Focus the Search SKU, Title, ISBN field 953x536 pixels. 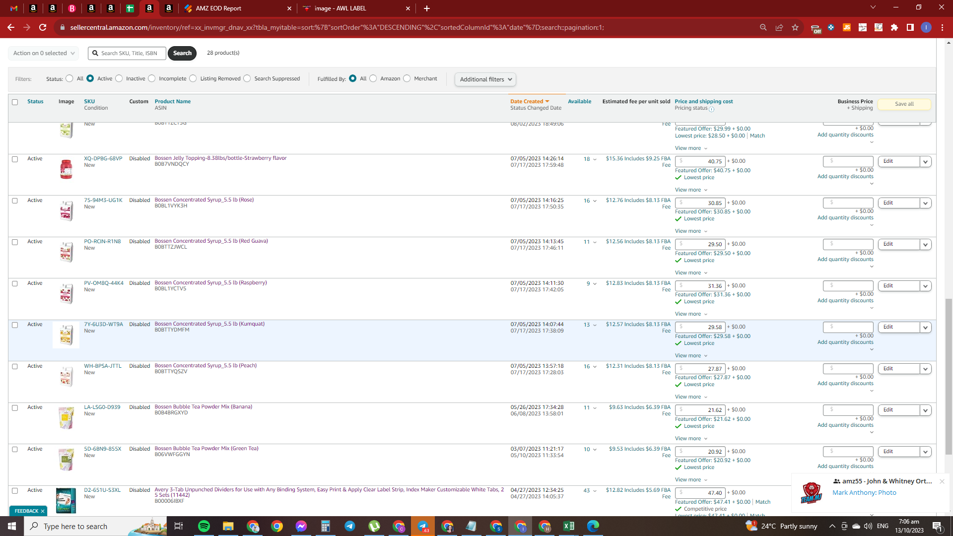(127, 53)
